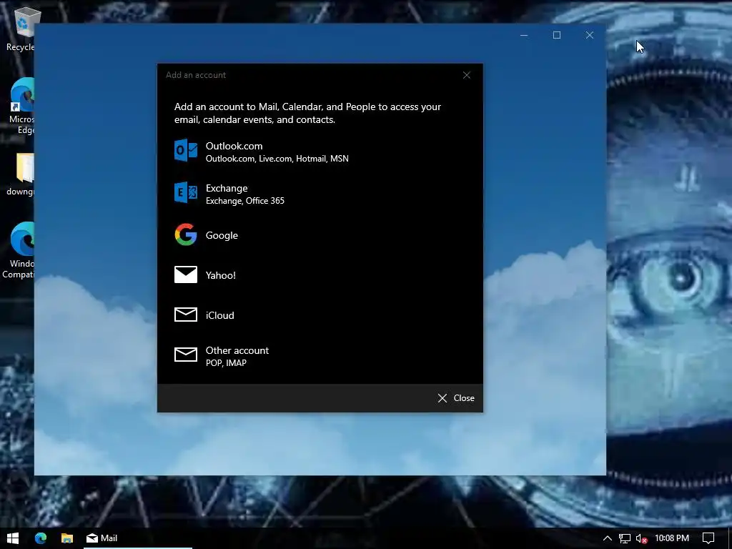Viewport: 732px width, 549px height.
Task: Click the network status tray icon
Action: [624, 538]
